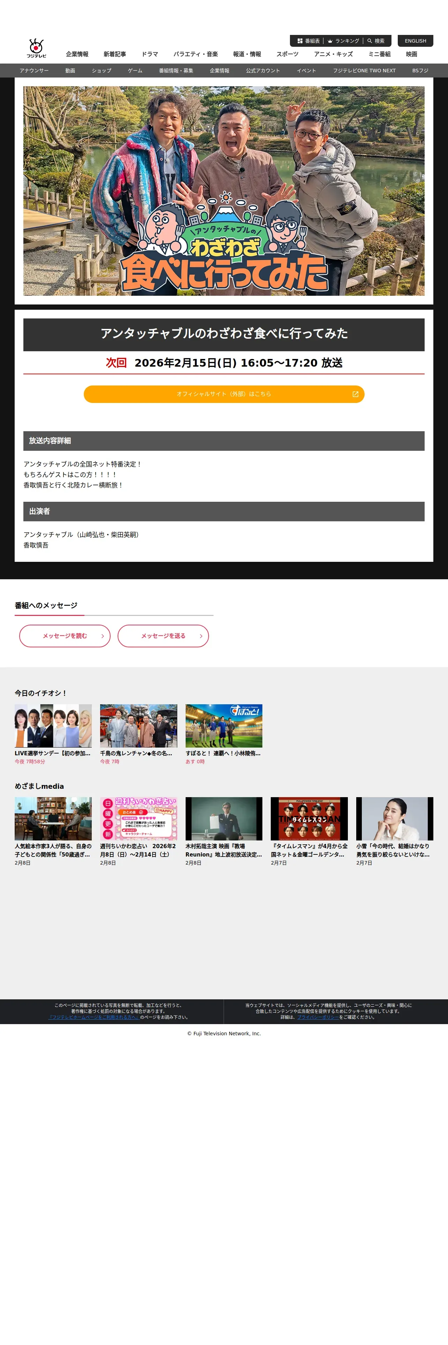The height and width of the screenshot is (1345, 448).
Task: Open すぽると！連覇へ title link
Action: [x=223, y=753]
